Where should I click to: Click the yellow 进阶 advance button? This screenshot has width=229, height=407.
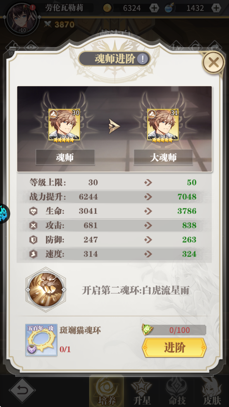174,347
